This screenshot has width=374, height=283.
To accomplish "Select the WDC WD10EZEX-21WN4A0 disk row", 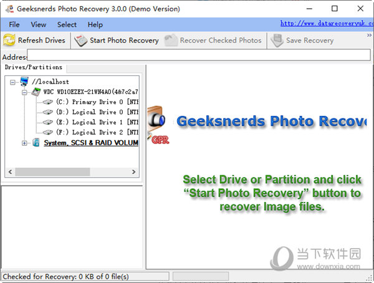I will point(90,92).
